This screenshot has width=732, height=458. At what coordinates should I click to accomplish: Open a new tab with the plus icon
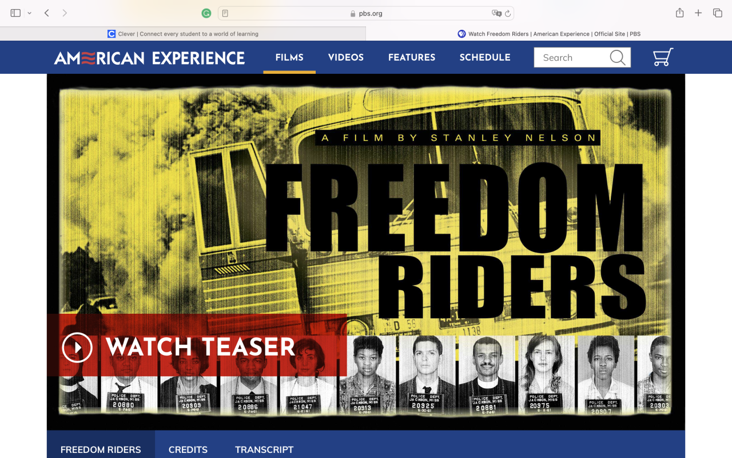point(698,13)
